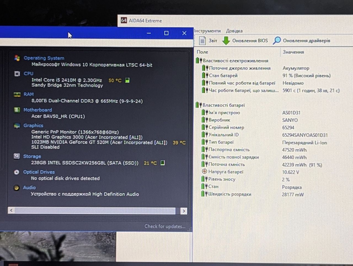Viewport: 353px width, 266px height.
Task: Click the battery icon beside Виробник
Action: click(205, 120)
